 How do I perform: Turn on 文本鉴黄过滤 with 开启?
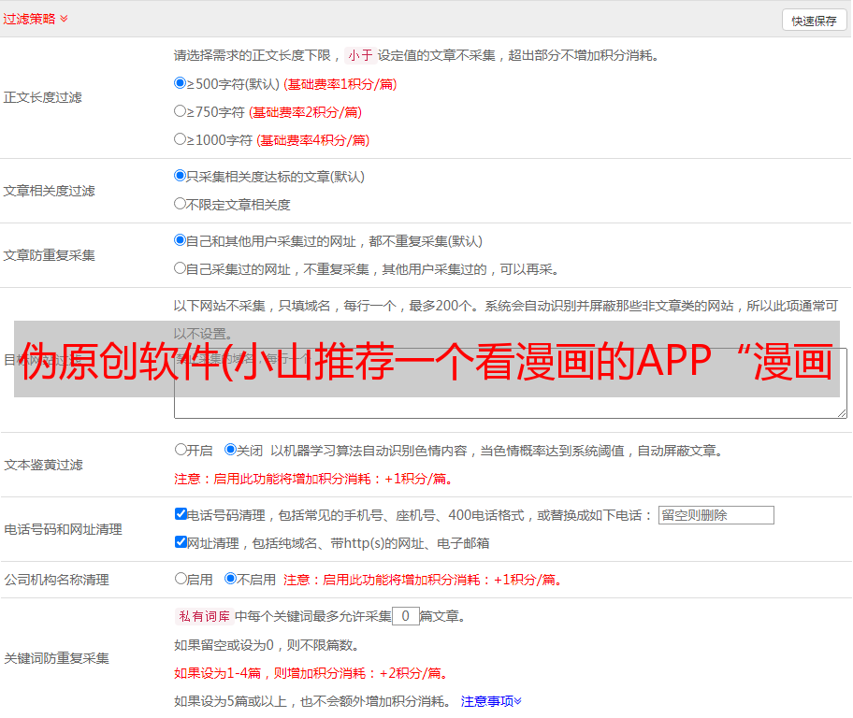[x=181, y=450]
